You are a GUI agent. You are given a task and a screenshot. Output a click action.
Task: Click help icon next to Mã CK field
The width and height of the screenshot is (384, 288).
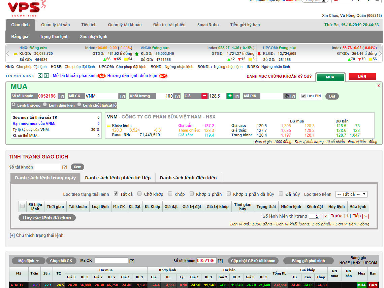(x=123, y=96)
